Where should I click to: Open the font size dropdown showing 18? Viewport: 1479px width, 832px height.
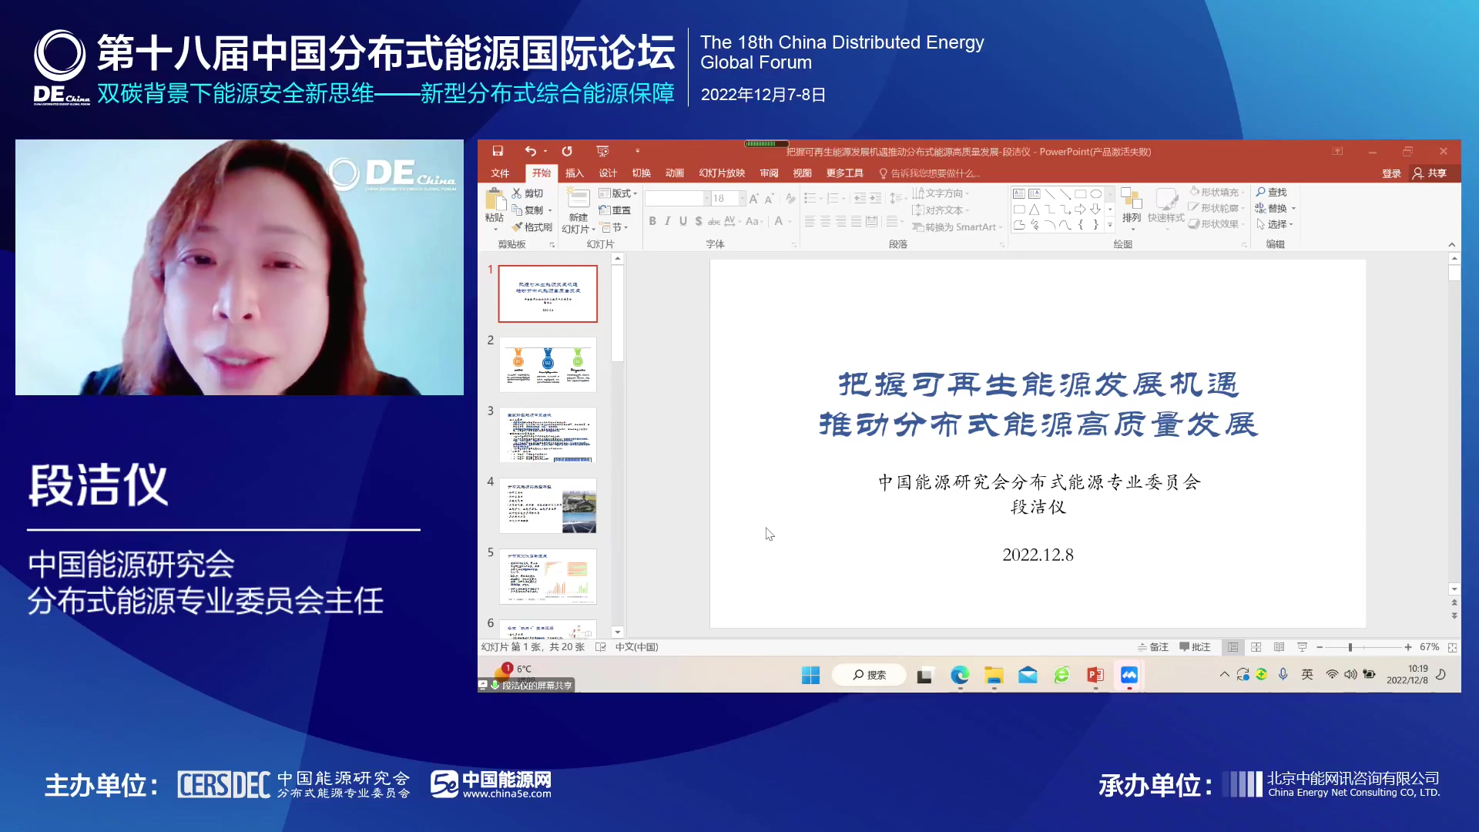(x=742, y=199)
